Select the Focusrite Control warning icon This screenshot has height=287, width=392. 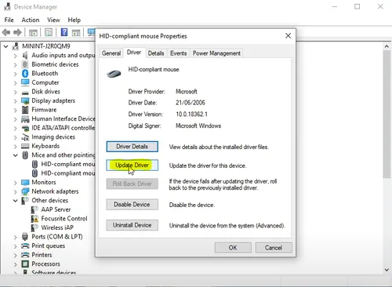pos(34,219)
